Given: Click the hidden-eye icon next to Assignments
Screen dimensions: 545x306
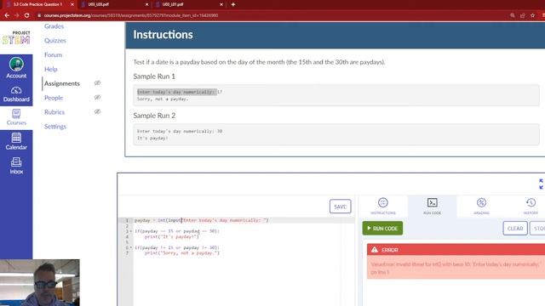Looking at the screenshot, I should tap(97, 83).
